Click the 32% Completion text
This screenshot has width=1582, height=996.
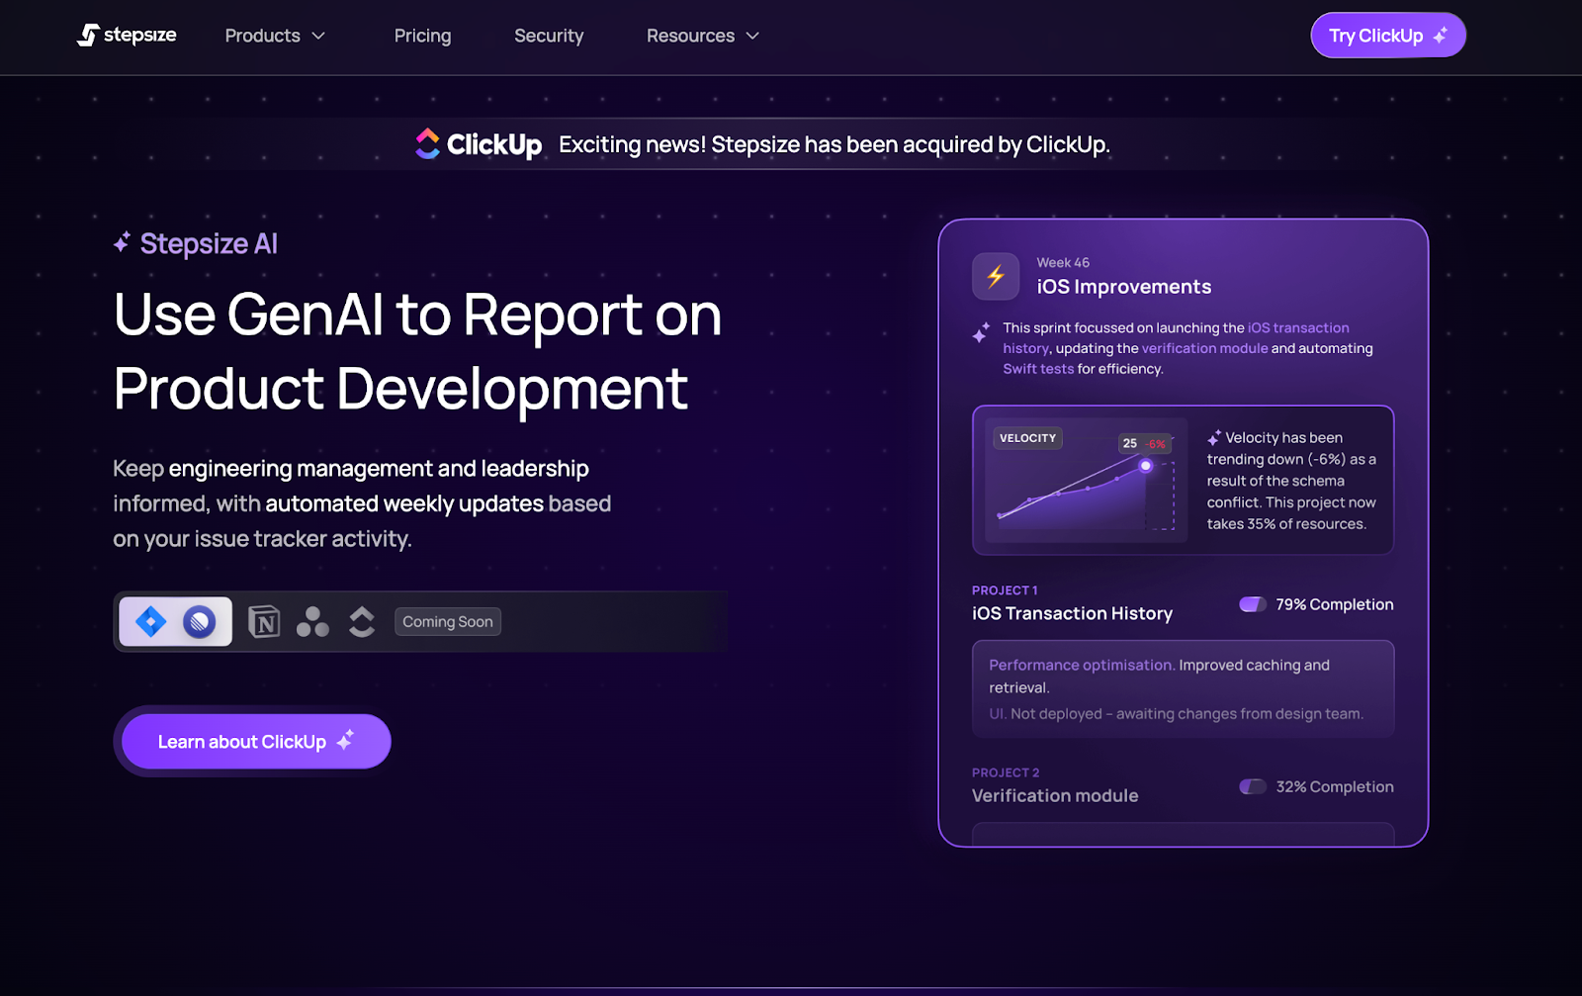point(1335,786)
